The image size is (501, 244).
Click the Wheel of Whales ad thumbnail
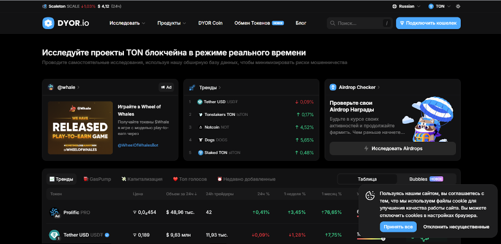(80, 128)
